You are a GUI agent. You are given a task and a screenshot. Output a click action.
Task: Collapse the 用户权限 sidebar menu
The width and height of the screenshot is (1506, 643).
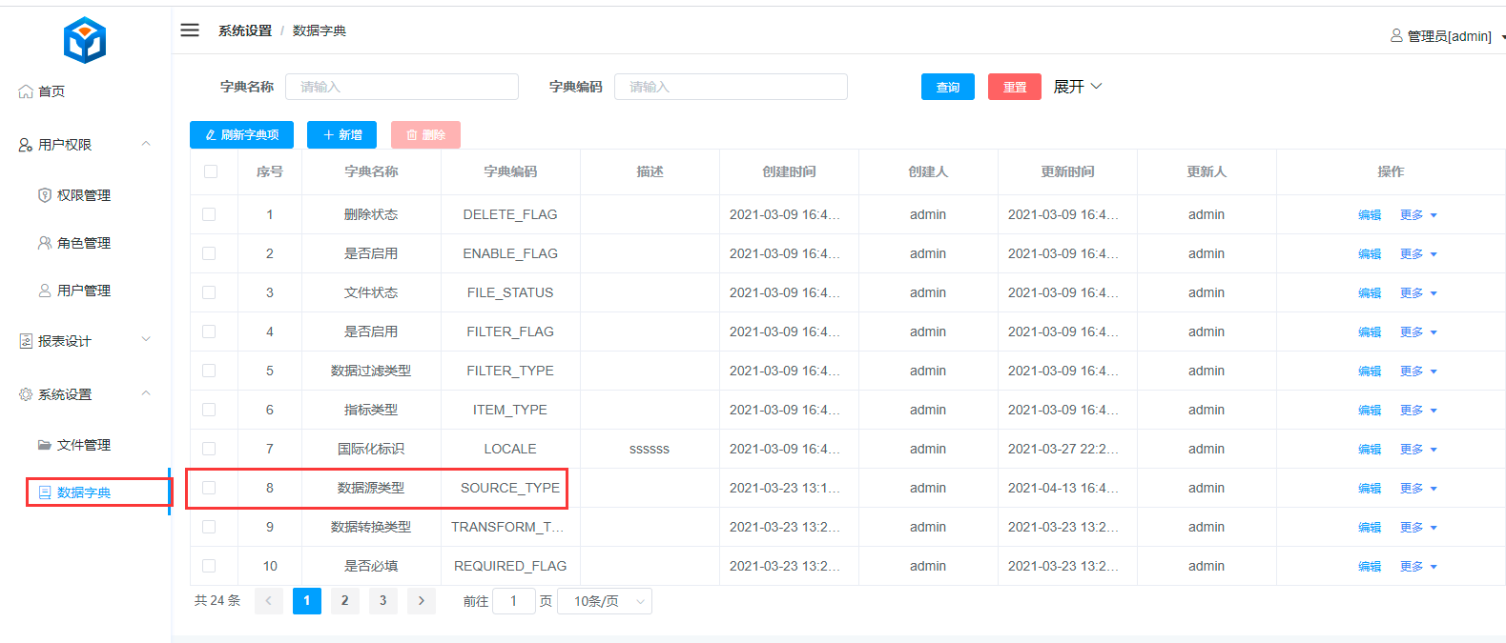click(146, 144)
